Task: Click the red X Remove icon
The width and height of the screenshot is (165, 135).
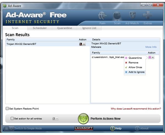Action: pyautogui.click(x=126, y=63)
